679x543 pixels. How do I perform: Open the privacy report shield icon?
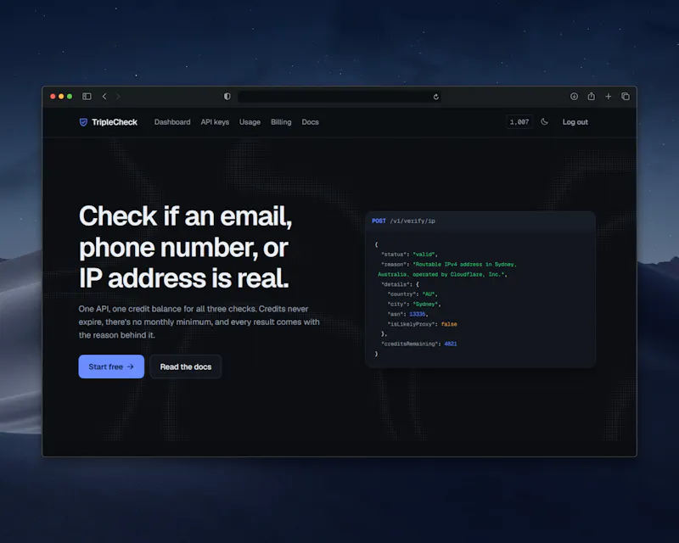(x=227, y=96)
